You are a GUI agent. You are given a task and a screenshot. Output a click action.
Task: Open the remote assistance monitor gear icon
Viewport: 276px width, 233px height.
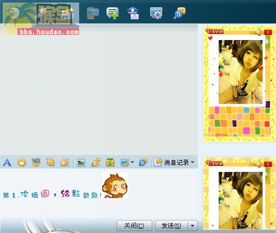click(x=156, y=13)
